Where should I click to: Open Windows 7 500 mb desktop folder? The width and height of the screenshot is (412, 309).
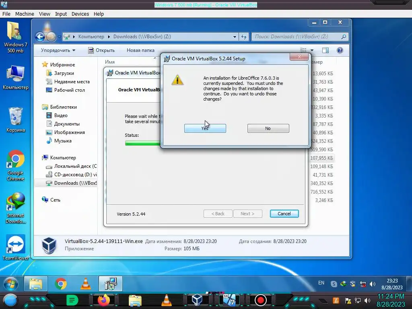(x=15, y=37)
